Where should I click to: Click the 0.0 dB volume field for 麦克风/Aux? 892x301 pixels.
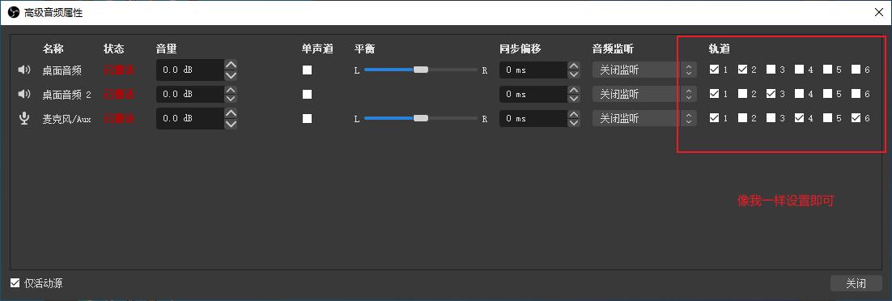pyautogui.click(x=190, y=118)
